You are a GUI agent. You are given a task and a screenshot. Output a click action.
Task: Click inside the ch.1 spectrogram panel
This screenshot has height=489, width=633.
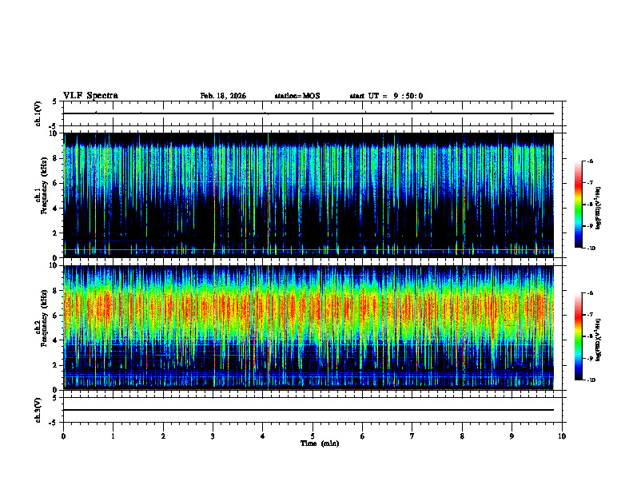[x=309, y=195]
